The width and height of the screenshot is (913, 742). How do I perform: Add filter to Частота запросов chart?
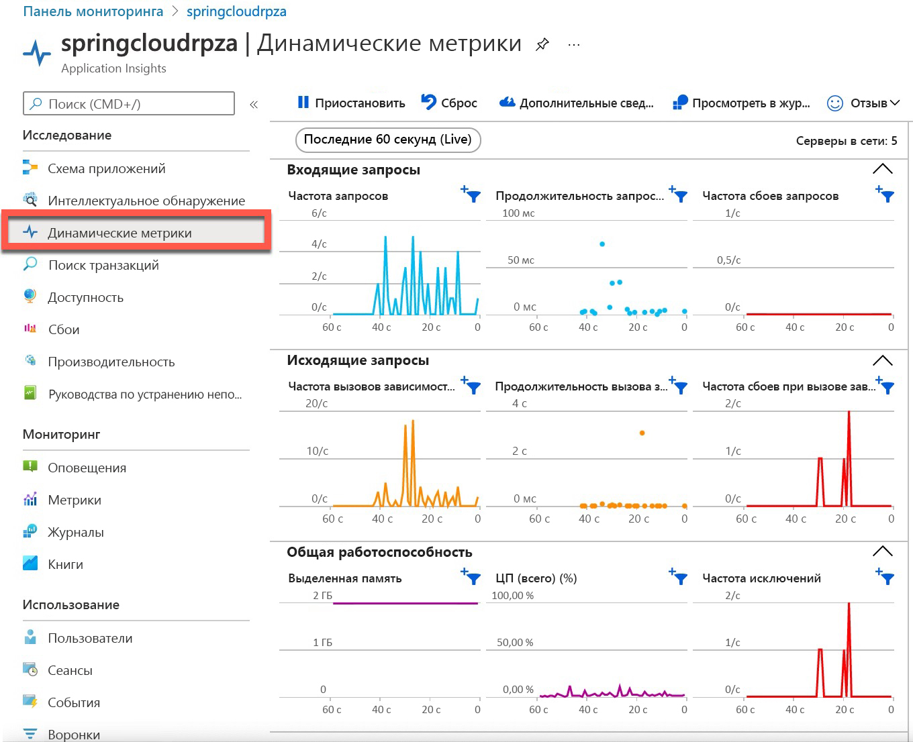click(x=471, y=195)
